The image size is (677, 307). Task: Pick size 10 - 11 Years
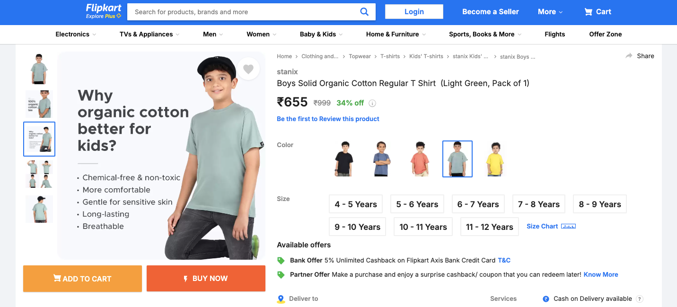tap(423, 227)
